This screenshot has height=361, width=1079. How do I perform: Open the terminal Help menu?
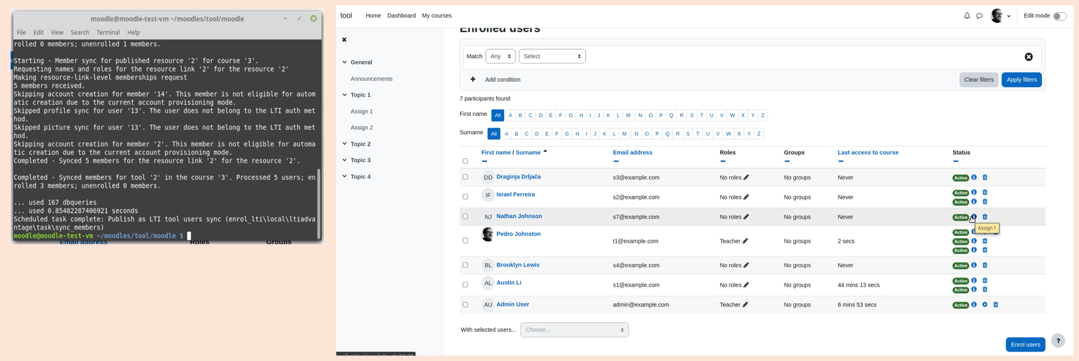[x=133, y=33]
